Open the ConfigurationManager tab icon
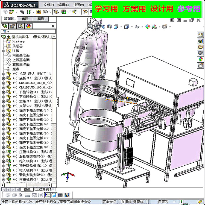205x205 pixels. pyautogui.click(x=20, y=26)
